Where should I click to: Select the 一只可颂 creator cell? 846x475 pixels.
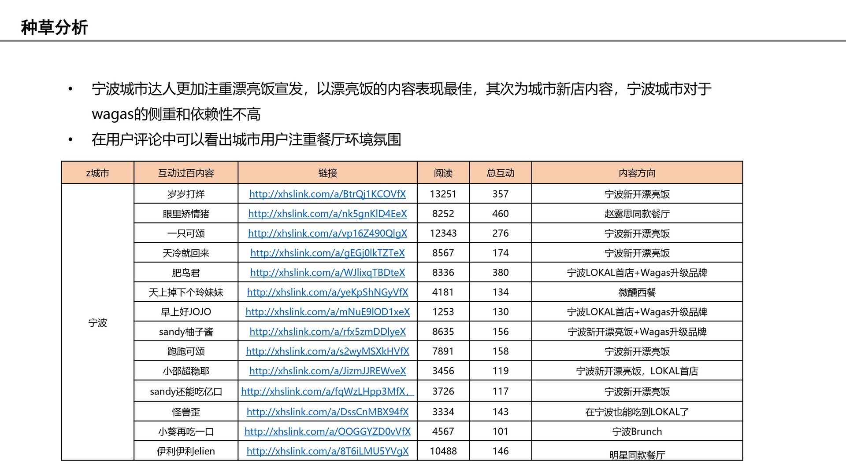(x=186, y=233)
